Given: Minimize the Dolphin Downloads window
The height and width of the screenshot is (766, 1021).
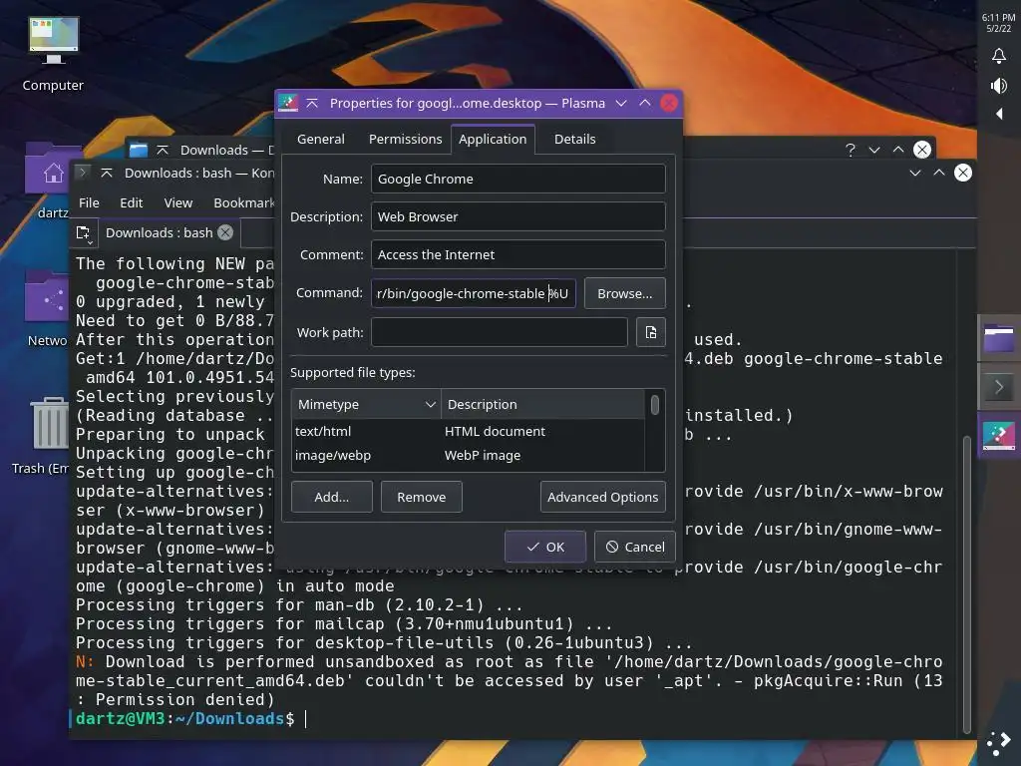Looking at the screenshot, I should (x=873, y=150).
